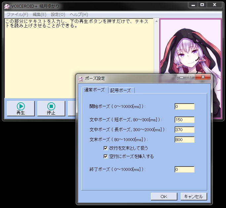Click the 再生 play button
This screenshot has width=226, height=208.
[21, 109]
